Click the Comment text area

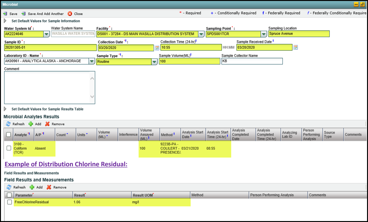[x=47, y=87]
